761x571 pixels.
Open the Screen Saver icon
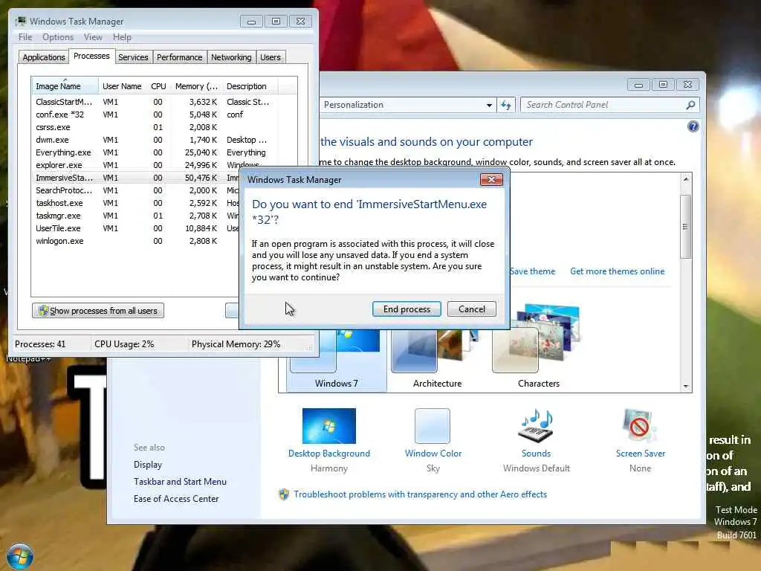point(640,426)
